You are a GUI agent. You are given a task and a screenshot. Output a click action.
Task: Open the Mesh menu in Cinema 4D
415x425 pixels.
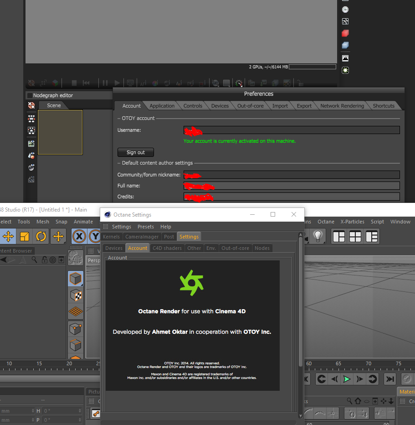pos(43,222)
